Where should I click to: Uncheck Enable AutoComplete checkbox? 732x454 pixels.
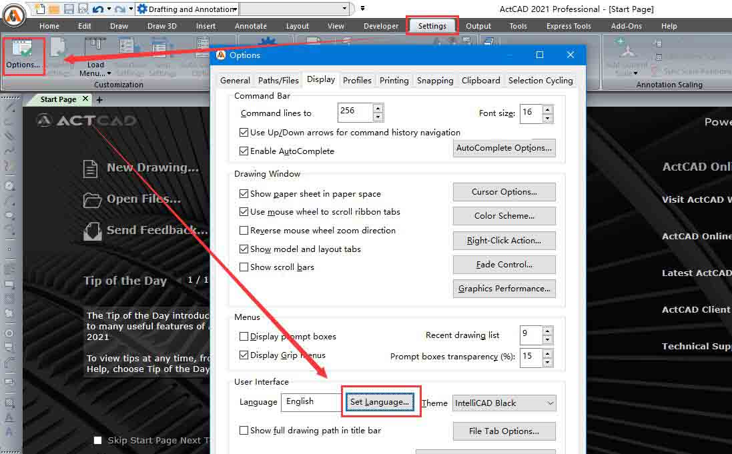click(x=244, y=151)
